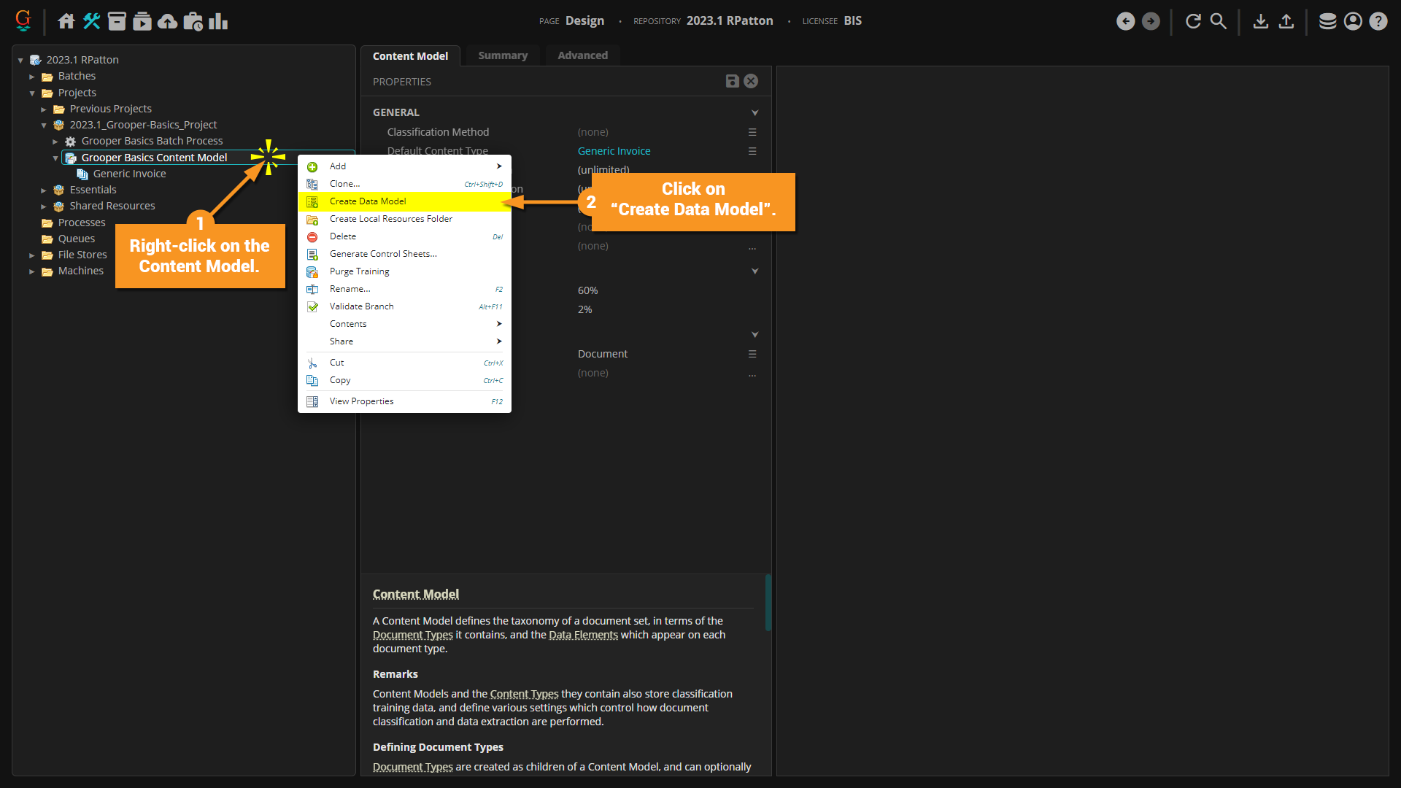Go to the Home page icon
This screenshot has width=1401, height=788.
coord(66,21)
